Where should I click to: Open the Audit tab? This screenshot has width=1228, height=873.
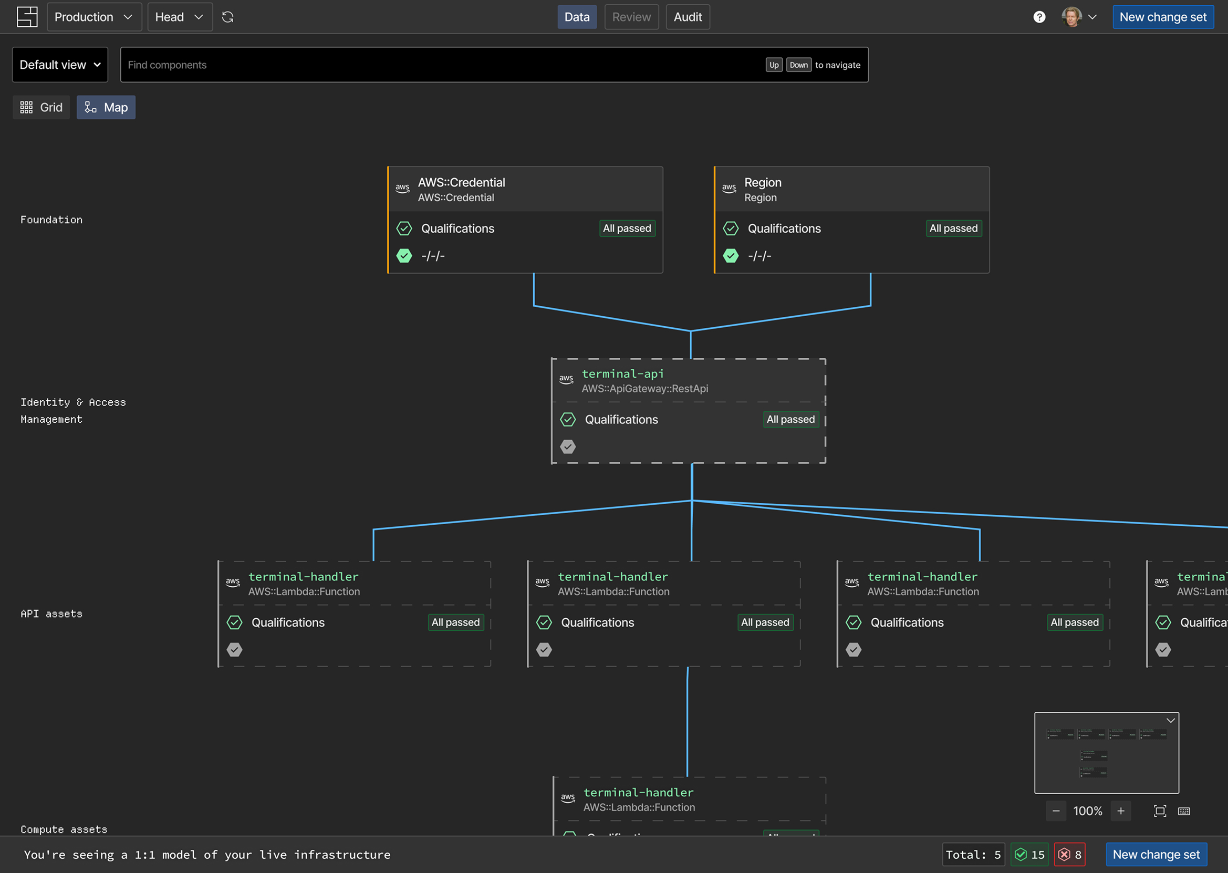(688, 17)
